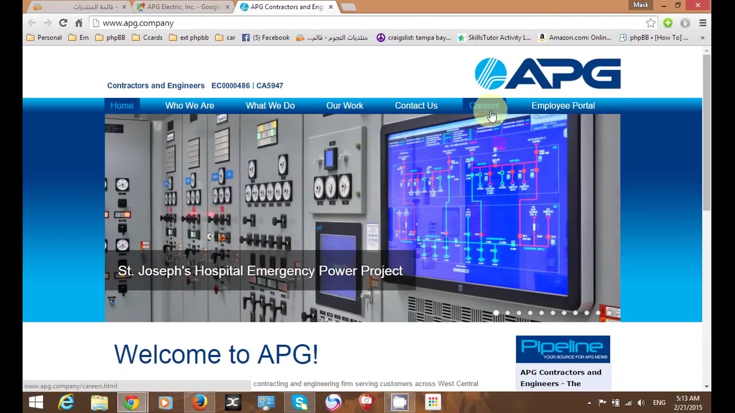
Task: Open the SkillsTutor Activity bookmark
Action: click(494, 37)
